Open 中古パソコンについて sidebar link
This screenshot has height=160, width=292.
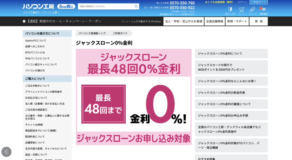[x=37, y=58]
